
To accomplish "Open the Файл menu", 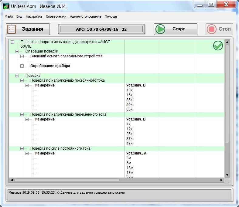I will click(x=9, y=16).
